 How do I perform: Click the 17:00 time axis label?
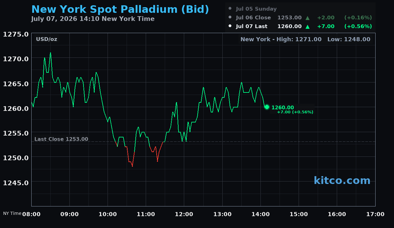pyautogui.click(x=375, y=214)
